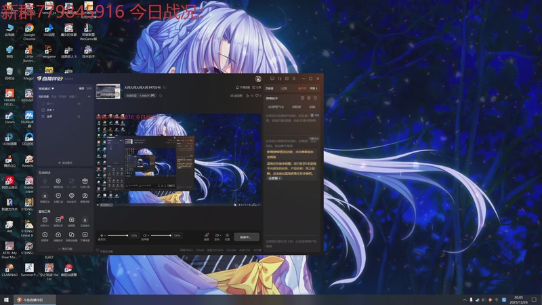The width and height of the screenshot is (542, 305).
Task: Open the wegame desktop shortcut
Action: coord(49,52)
